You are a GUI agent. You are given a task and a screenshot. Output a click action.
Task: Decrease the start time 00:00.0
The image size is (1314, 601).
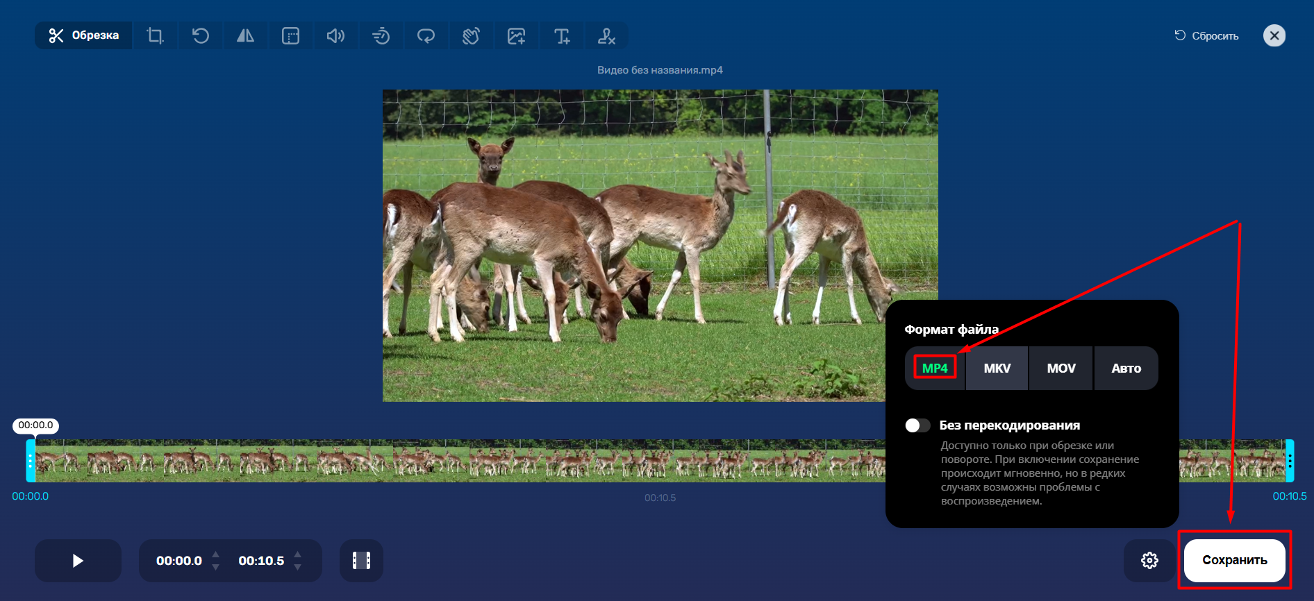(215, 567)
